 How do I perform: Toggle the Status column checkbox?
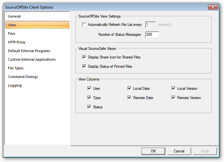(x=89, y=107)
